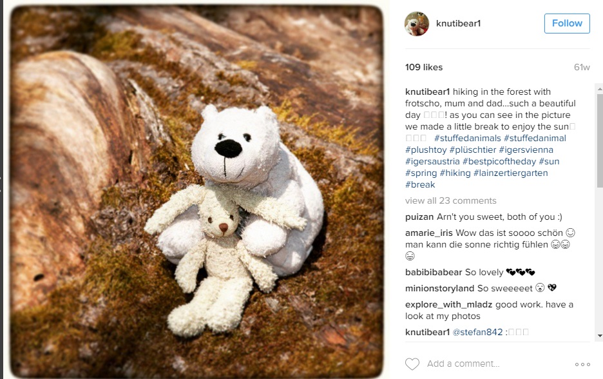Visit amarie_iris profile from comments
603x379 pixels.
click(x=429, y=233)
